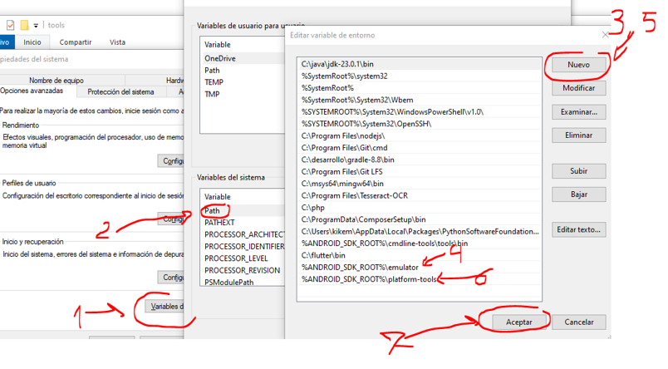Viewport: 668px width, 369px height.
Task: Move entry up with Subir button
Action: (578, 171)
